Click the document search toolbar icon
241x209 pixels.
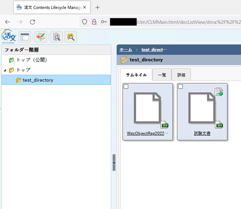point(57,37)
